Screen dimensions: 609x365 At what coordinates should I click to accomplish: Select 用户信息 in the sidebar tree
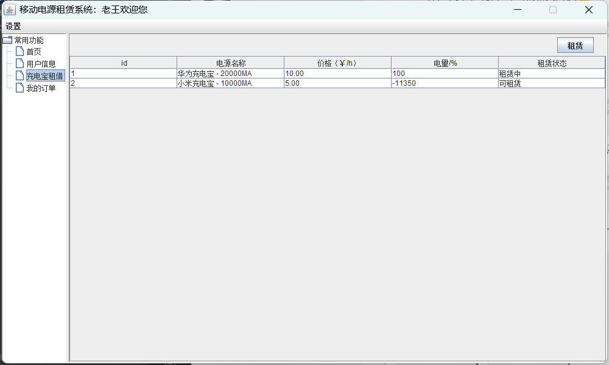tap(41, 64)
